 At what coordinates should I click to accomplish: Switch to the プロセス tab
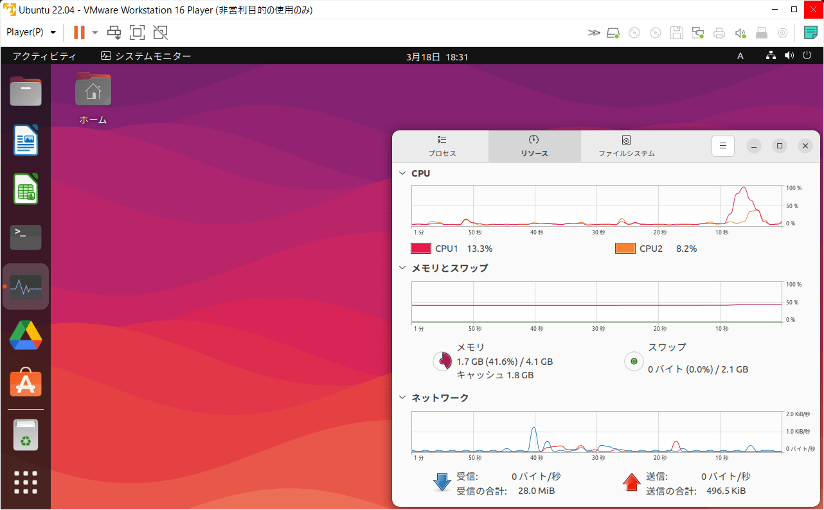[x=442, y=146]
